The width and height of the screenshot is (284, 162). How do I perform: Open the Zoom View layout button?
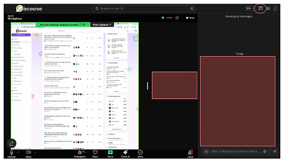tap(190, 18)
